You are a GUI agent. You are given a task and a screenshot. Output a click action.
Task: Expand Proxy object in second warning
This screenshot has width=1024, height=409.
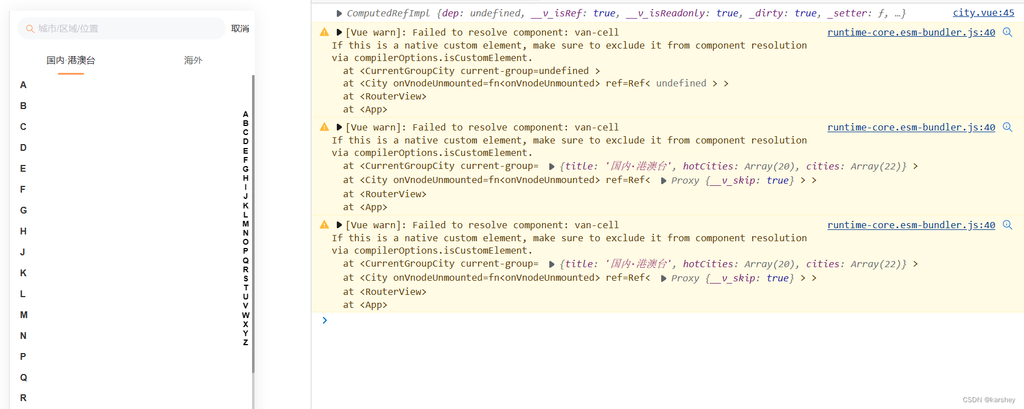point(663,181)
